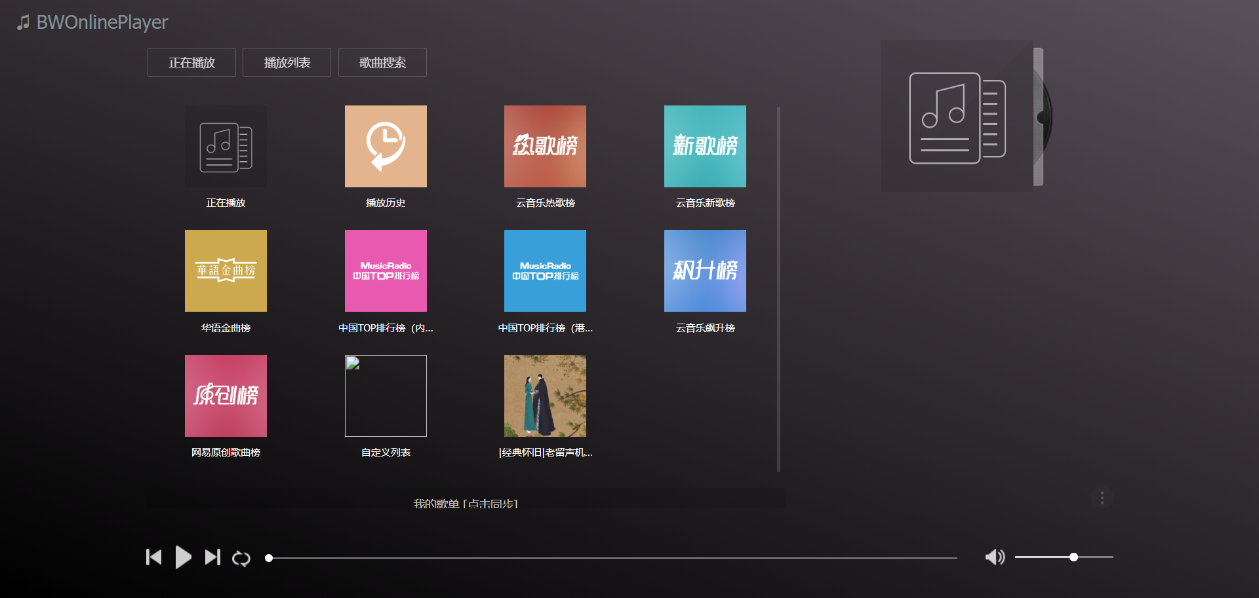Open the blue 中国TOP排行榜 (港... cover
The width and height of the screenshot is (1259, 598).
pyautogui.click(x=545, y=271)
